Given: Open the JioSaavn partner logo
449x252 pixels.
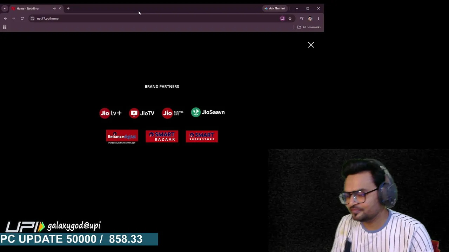Looking at the screenshot, I should [208, 112].
